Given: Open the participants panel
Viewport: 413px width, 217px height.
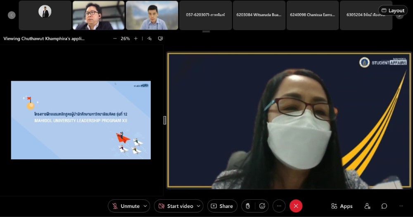Looking at the screenshot, I should (x=367, y=206).
